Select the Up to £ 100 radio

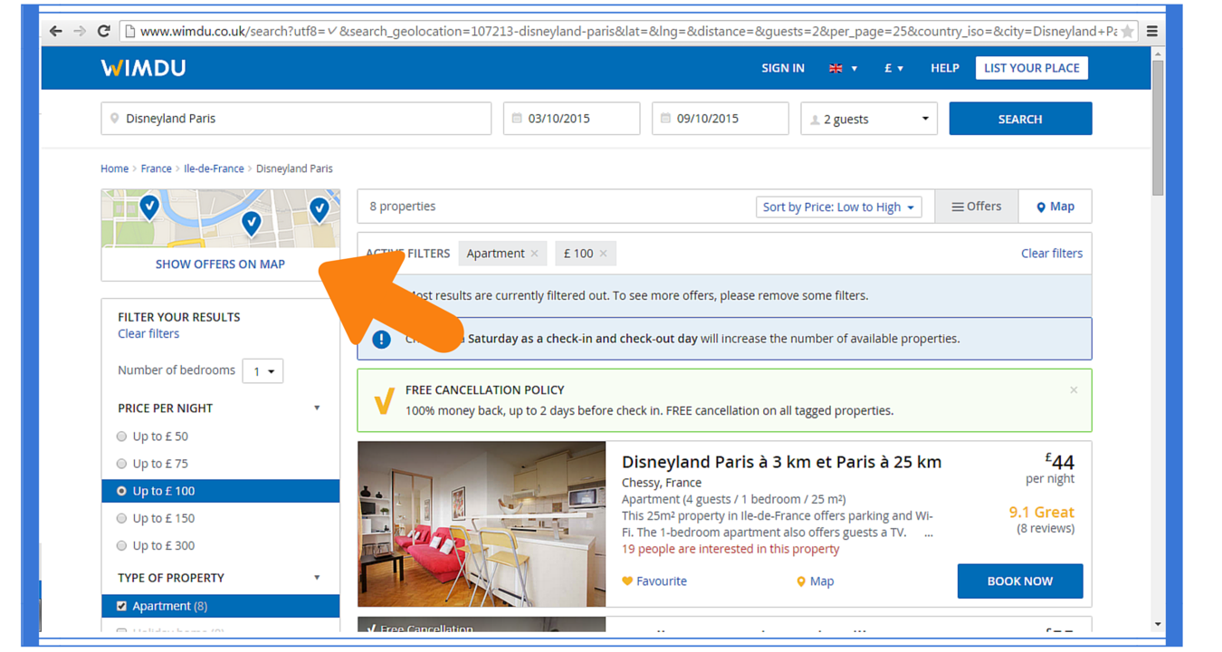point(121,491)
